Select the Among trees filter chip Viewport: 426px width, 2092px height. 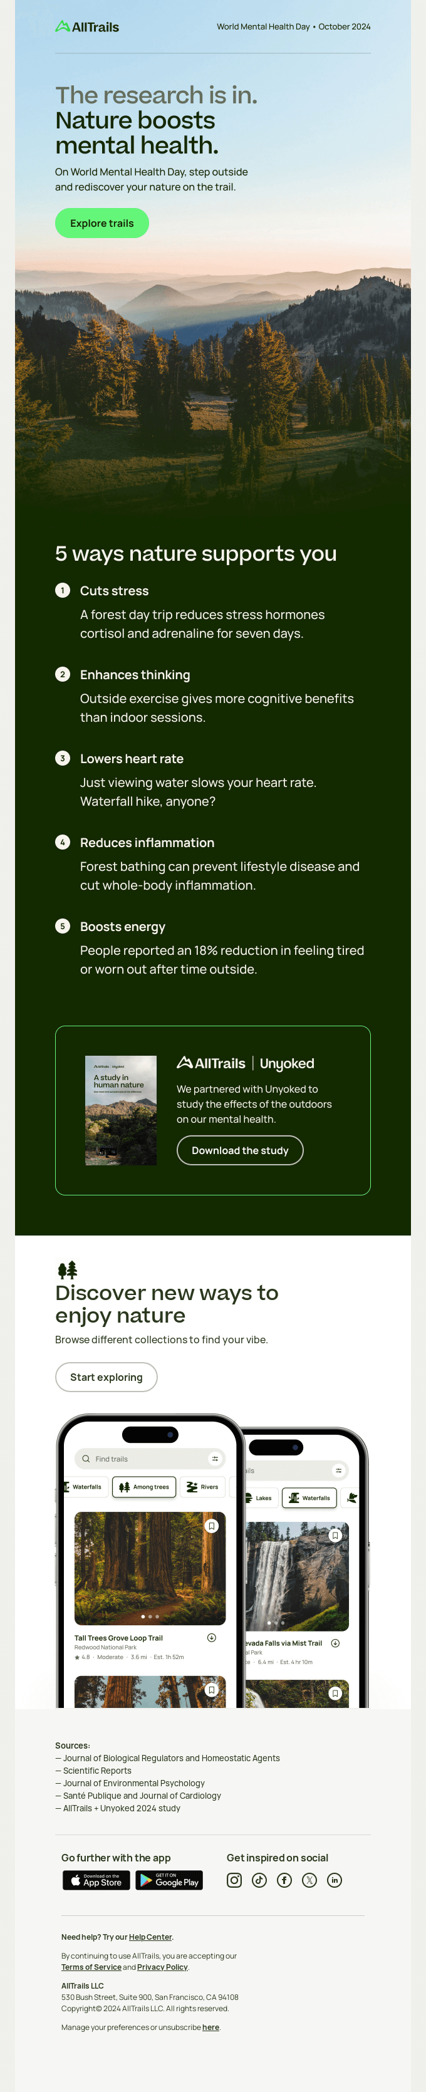coord(143,1487)
